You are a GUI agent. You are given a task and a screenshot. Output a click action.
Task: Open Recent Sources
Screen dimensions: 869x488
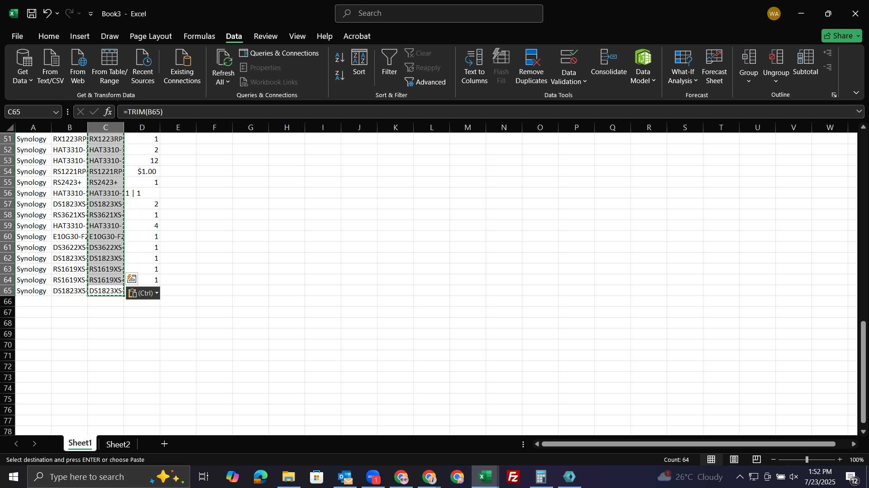143,67
